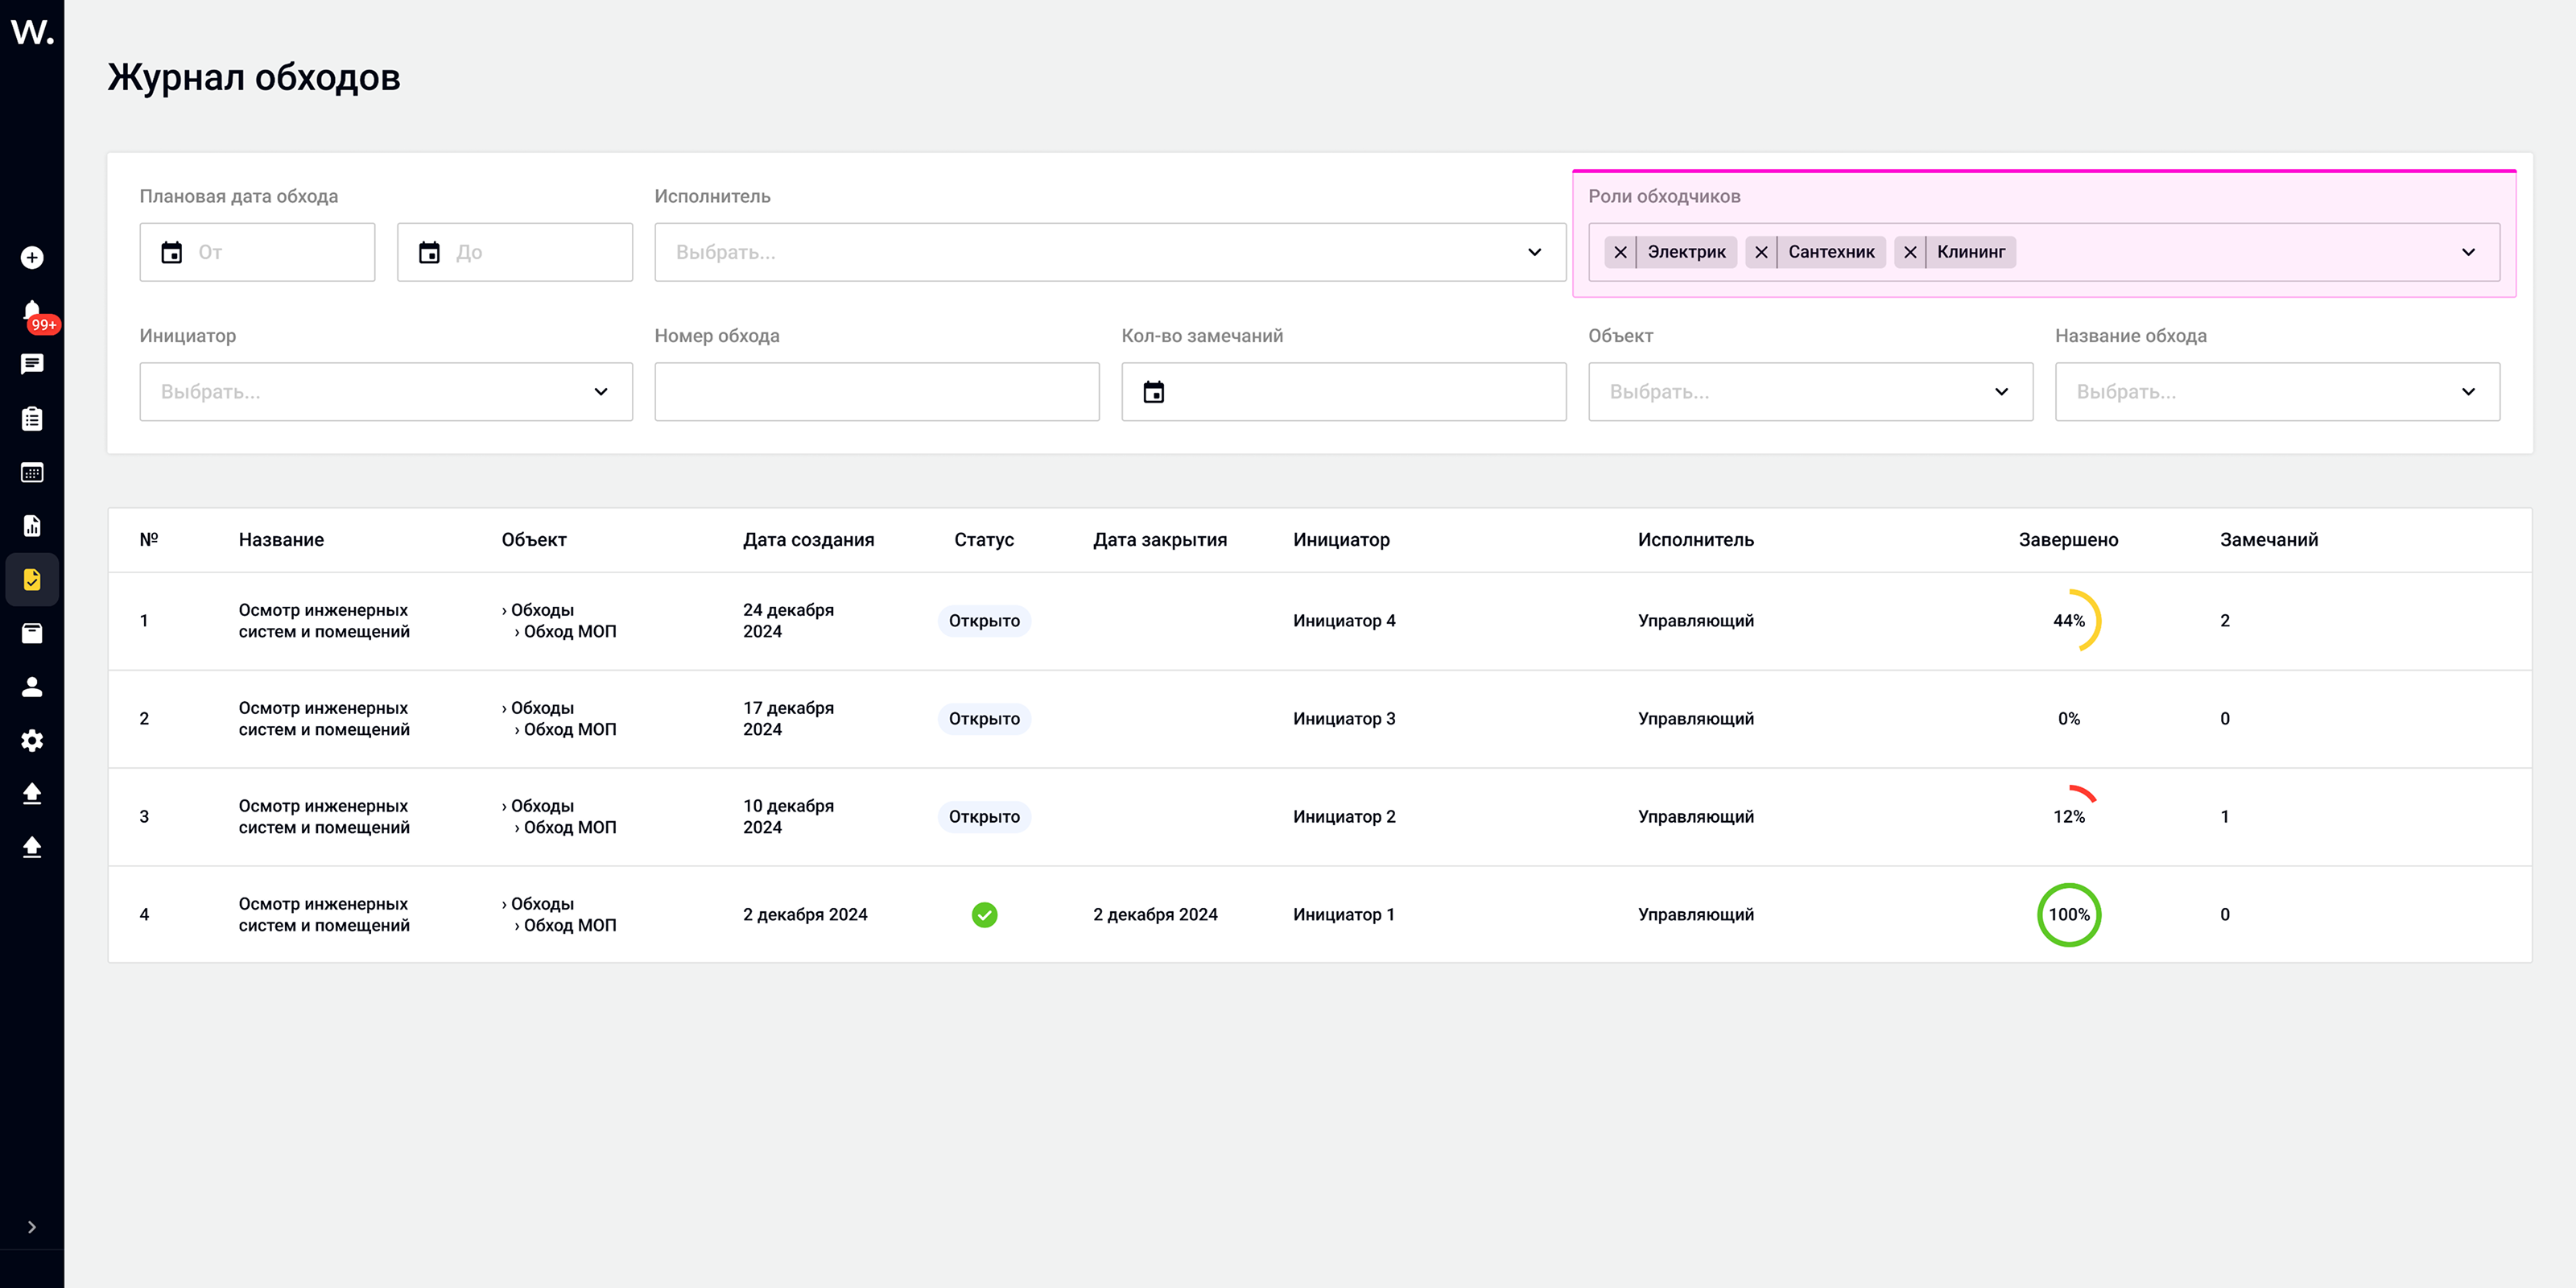Click calendar icon in the От date field
This screenshot has width=2576, height=1288.
(172, 252)
